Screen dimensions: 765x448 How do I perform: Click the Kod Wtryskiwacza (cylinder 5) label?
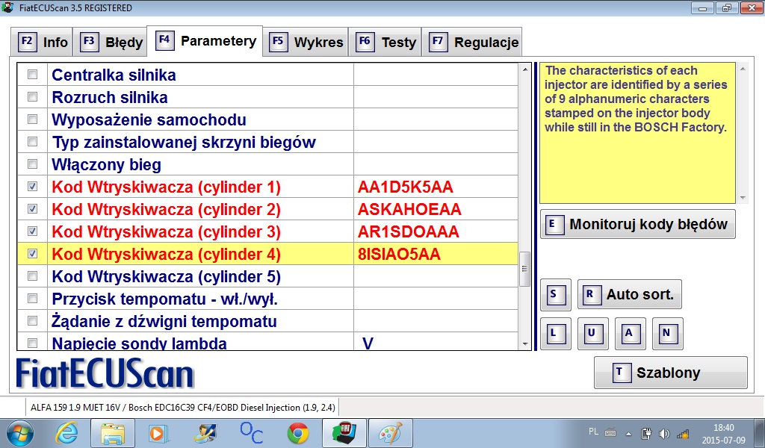point(167,277)
